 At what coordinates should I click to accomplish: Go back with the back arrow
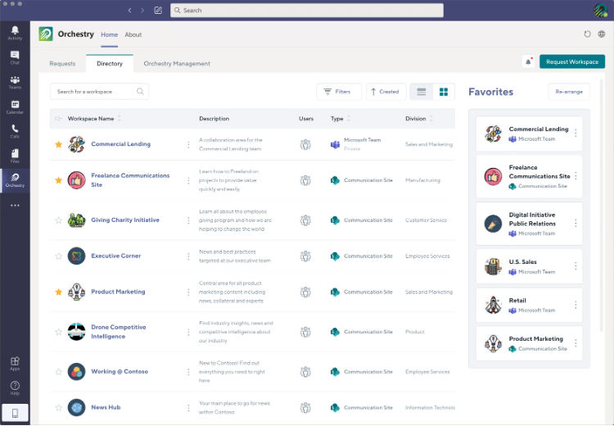pos(129,11)
